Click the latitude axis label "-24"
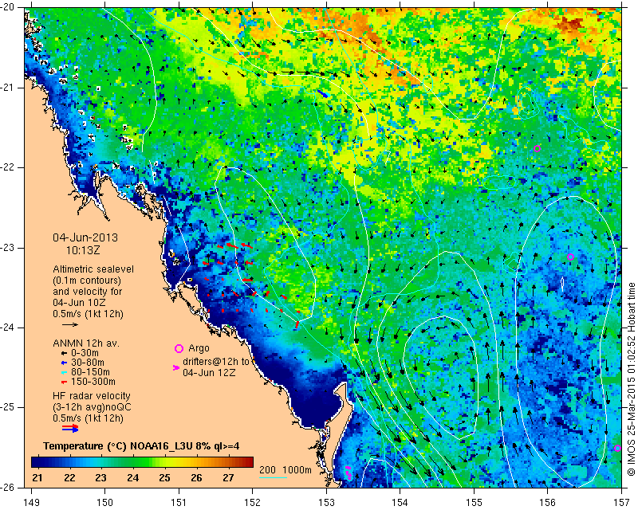This screenshot has height=510, width=638. point(8,328)
